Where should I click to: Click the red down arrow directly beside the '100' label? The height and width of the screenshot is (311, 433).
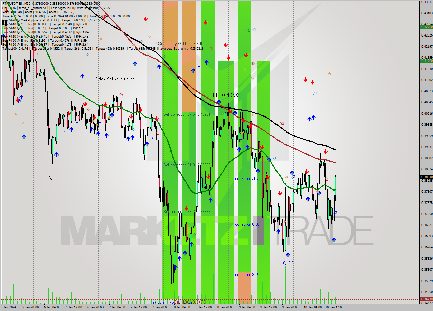coord(246,55)
